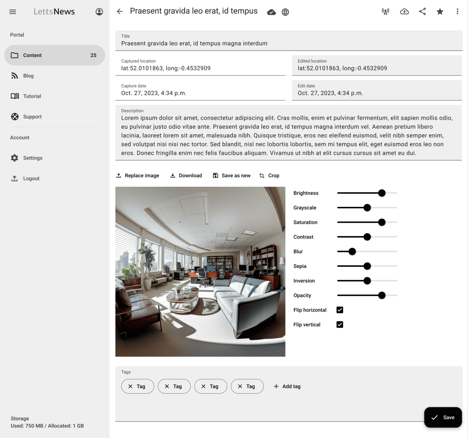Click the Blur slider handle
This screenshot has width=468, height=438.
click(x=352, y=252)
